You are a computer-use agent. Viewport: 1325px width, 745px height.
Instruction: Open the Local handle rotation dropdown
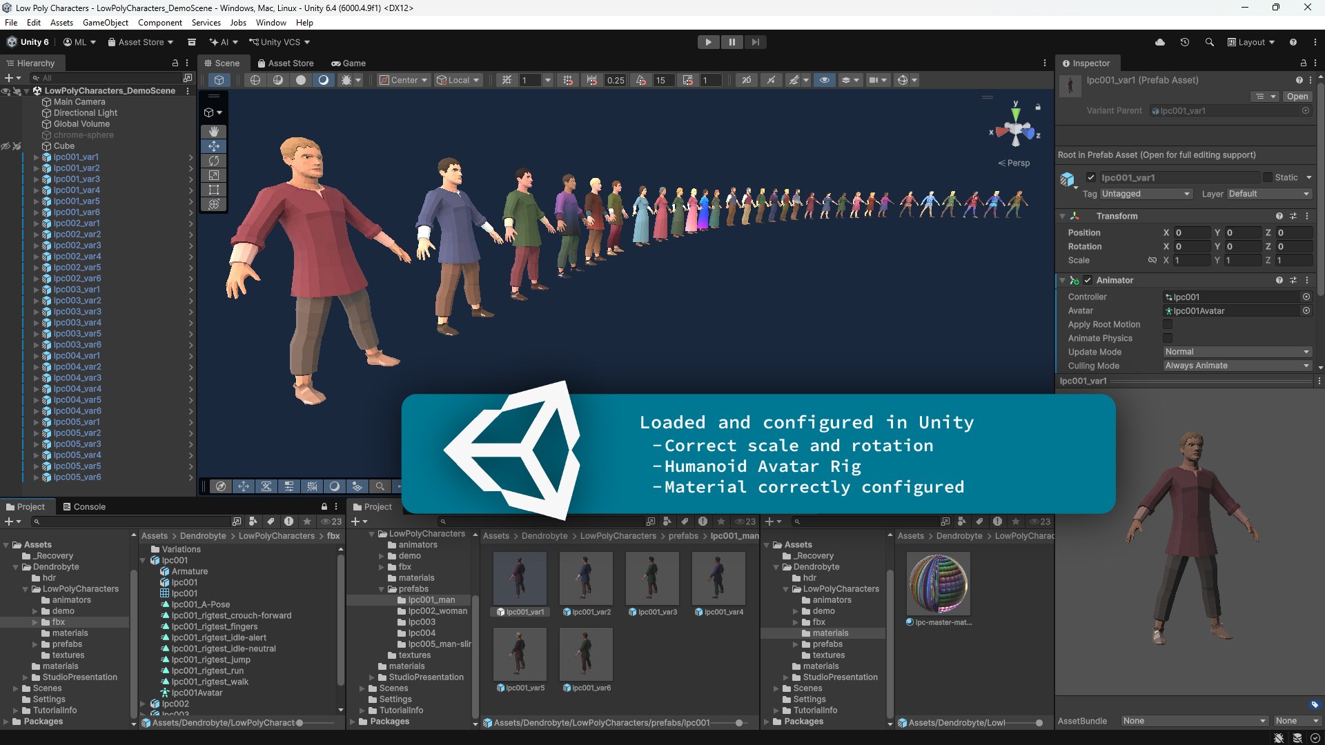pyautogui.click(x=458, y=80)
